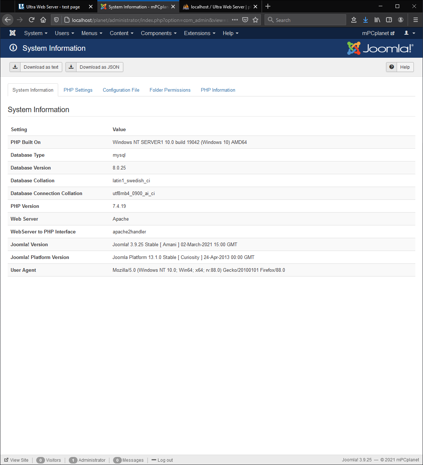
Task: Switch to the PHP Information tab
Action: click(218, 90)
